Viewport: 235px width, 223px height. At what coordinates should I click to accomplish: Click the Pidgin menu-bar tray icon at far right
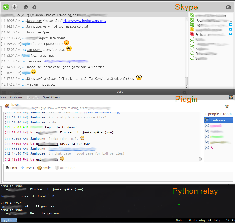coord(231,97)
